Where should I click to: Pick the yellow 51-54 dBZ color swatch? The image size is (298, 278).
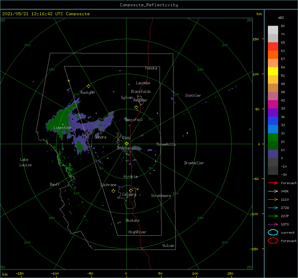(273, 71)
